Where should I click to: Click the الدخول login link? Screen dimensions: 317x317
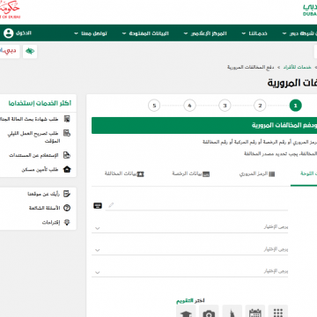click(x=24, y=33)
